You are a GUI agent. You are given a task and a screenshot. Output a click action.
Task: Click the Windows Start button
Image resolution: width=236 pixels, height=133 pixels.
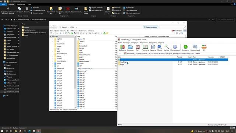(2, 131)
